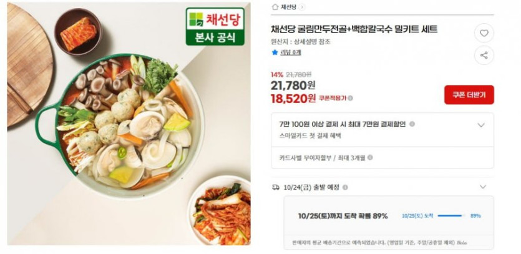Image resolution: width=521 pixels, height=254 pixels.
Task: Click the share icon button
Action: (x=484, y=55)
